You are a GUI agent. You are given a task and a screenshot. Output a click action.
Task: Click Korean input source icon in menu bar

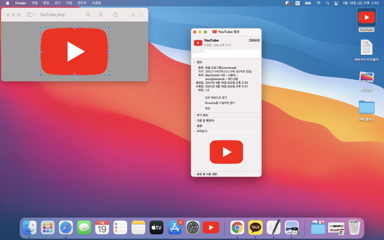pos(297,3)
